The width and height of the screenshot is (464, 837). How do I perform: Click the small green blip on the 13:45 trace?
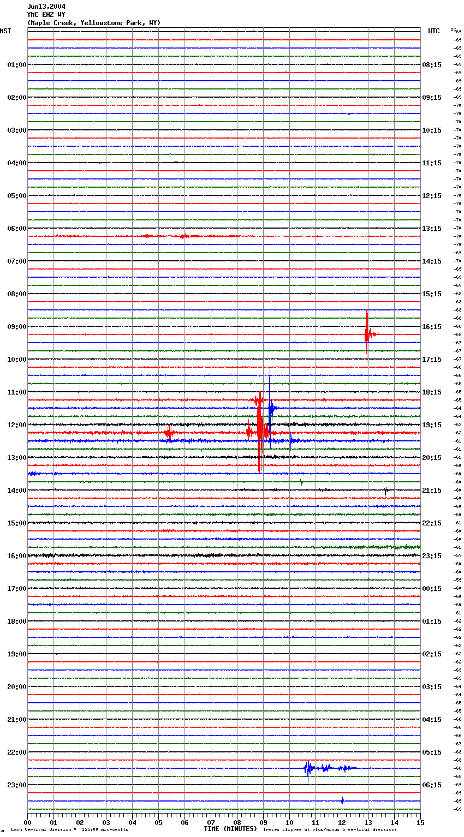[x=301, y=482]
